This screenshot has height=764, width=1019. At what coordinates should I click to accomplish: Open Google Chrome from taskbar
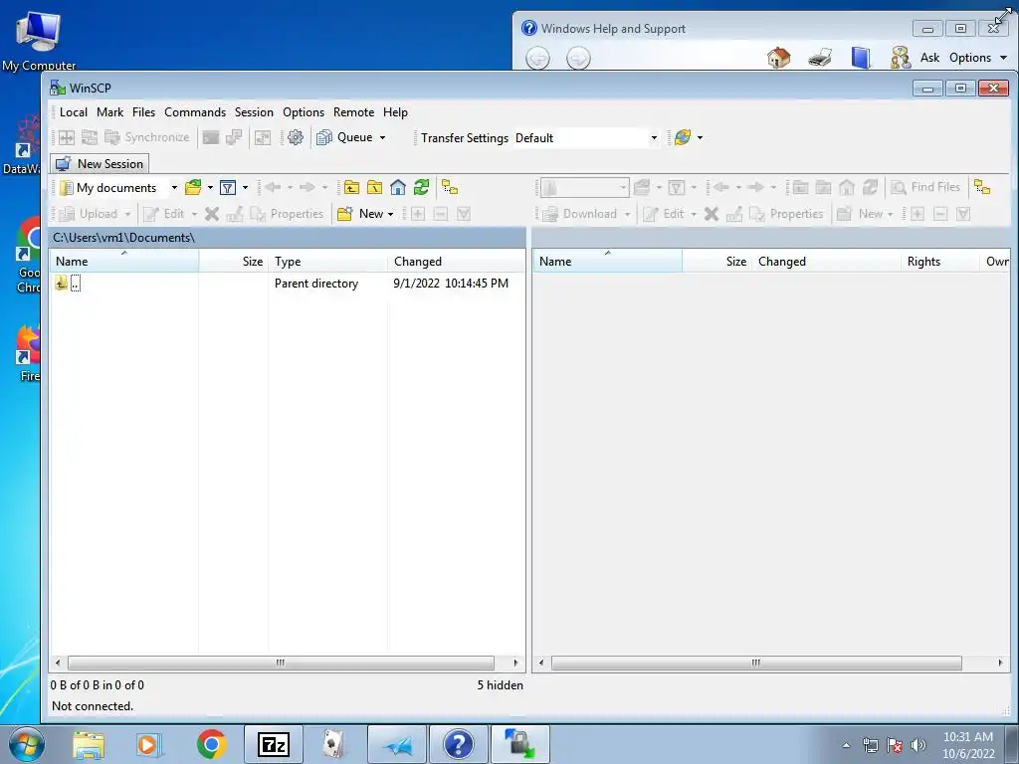click(x=211, y=744)
